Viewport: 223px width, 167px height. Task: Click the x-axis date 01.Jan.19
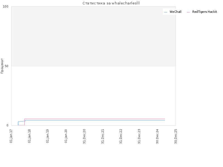(x=48, y=136)
